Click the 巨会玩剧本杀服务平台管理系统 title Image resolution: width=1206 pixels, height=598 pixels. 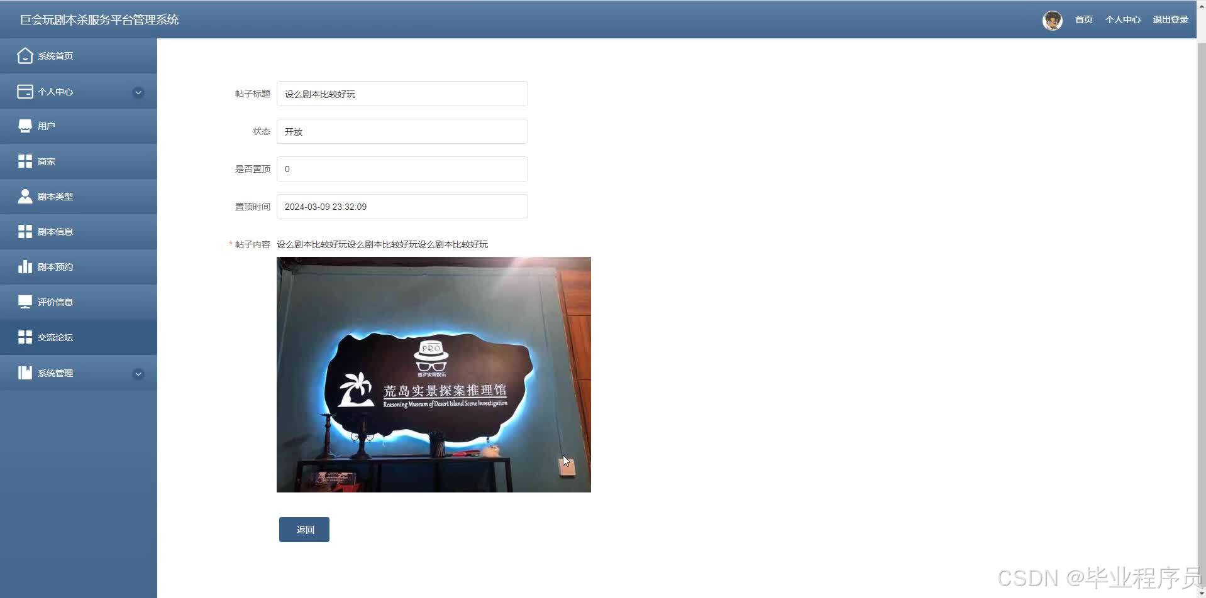(99, 20)
